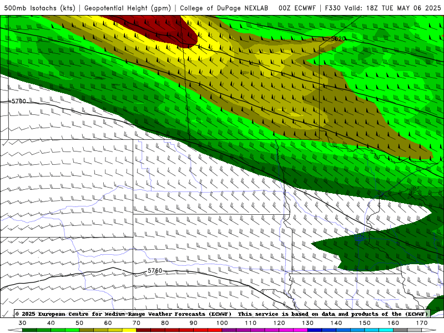
Task: Click the ECMWF copyright notice text
Action: tap(221, 314)
